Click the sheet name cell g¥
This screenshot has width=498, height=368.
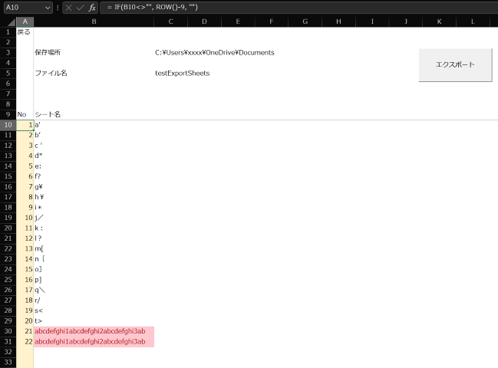[94, 187]
